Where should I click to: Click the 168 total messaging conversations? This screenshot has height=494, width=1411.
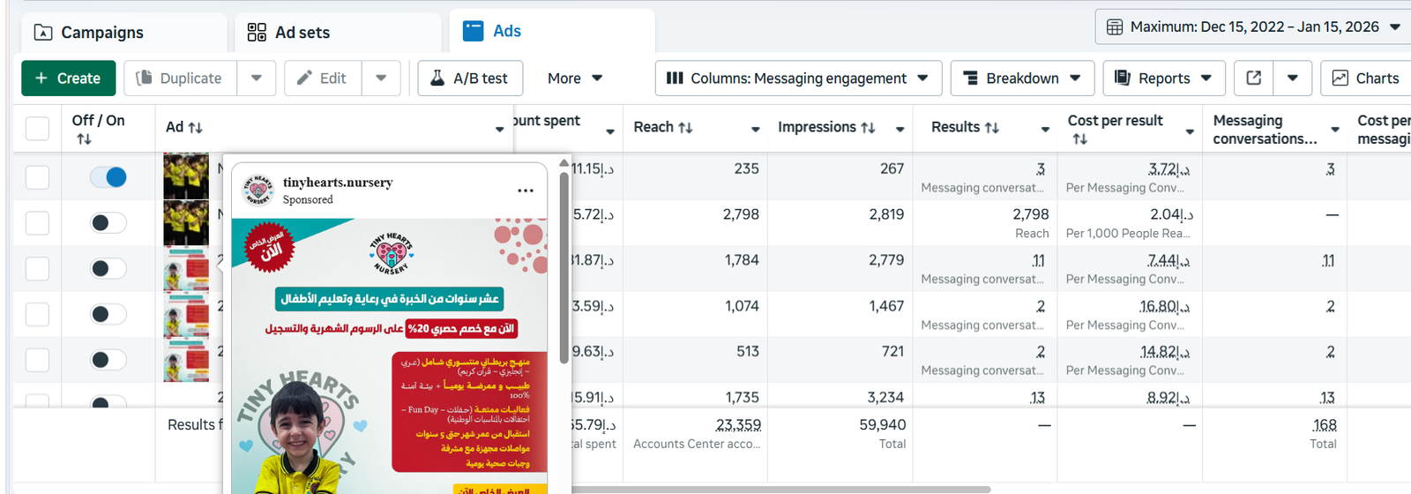[1325, 425]
